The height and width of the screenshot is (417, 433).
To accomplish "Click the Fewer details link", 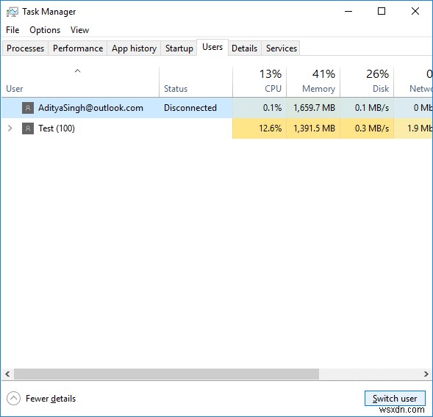I will pyautogui.click(x=51, y=398).
